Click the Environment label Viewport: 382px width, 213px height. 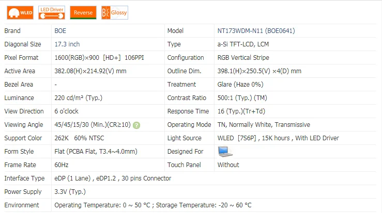point(21,205)
